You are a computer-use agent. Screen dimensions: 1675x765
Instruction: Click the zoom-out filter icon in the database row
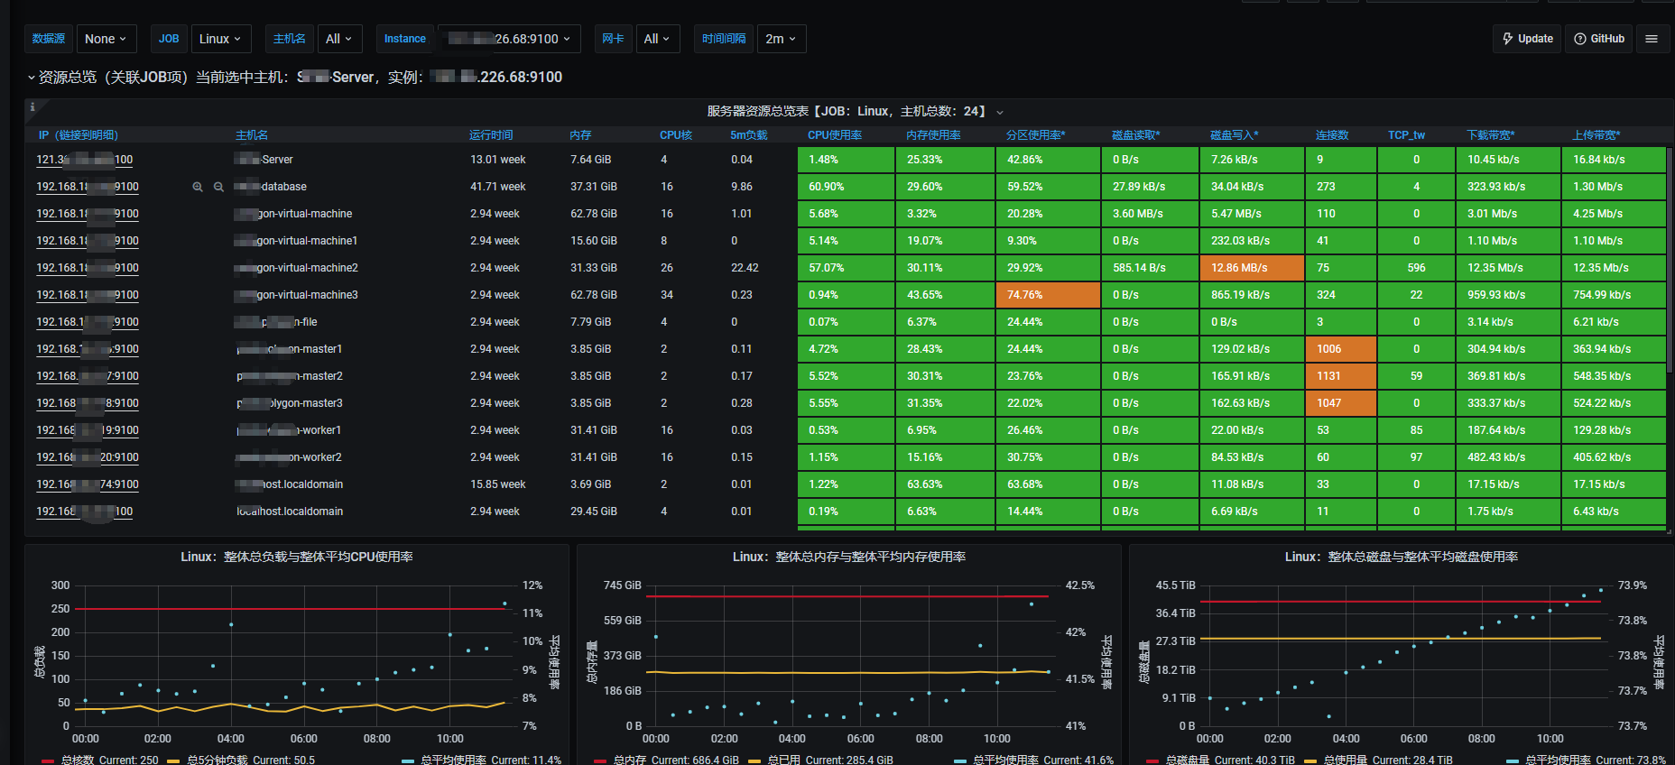click(x=218, y=187)
